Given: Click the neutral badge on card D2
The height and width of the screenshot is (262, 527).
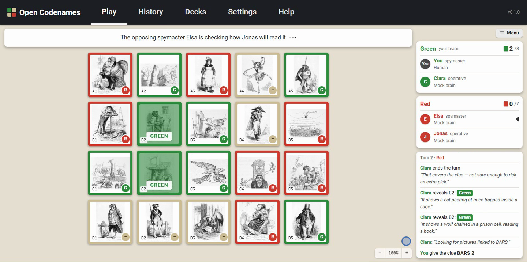Looking at the screenshot, I should (x=175, y=237).
